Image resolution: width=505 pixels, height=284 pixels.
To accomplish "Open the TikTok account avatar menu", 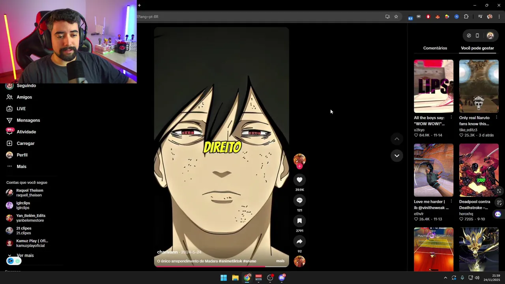I will click(x=490, y=35).
